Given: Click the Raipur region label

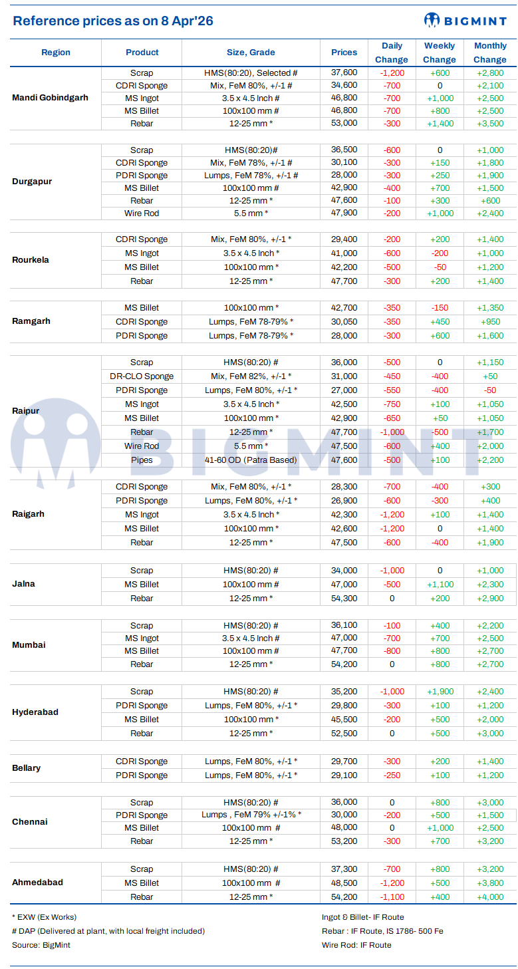Looking at the screenshot, I should point(26,411).
